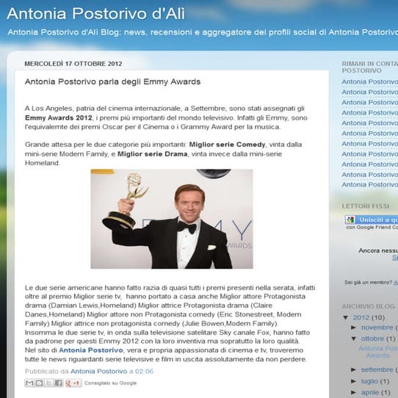Open the 02:06 post timestamp link

144,371
